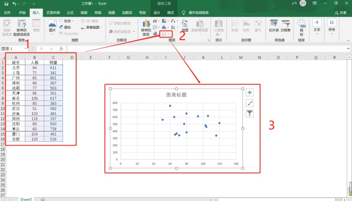Screen dimensions: 352x201
Task: Open the 符号 symbols dropdown
Action: click(332, 27)
